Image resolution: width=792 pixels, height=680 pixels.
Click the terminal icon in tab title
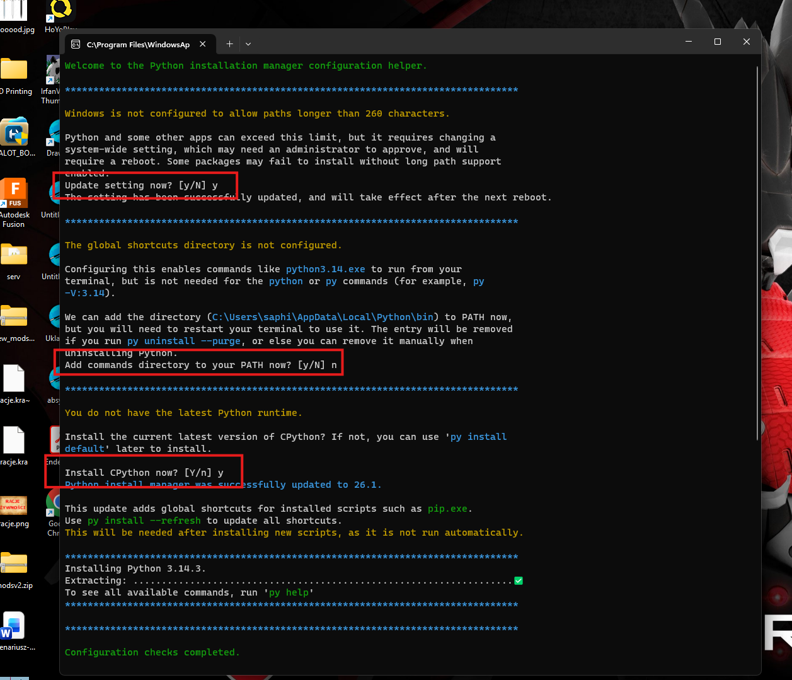tap(76, 44)
